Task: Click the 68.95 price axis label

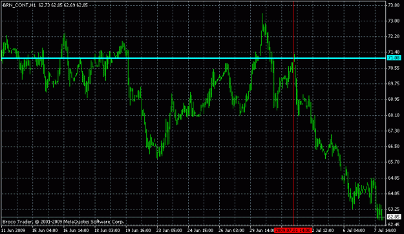Action: click(x=394, y=99)
